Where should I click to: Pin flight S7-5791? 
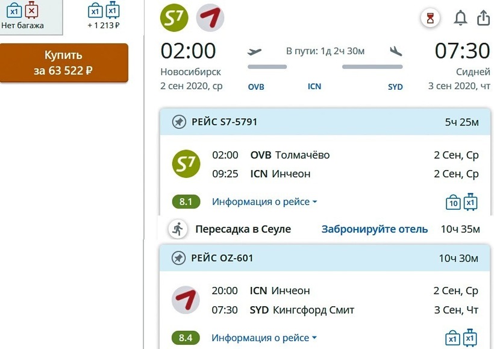178,122
